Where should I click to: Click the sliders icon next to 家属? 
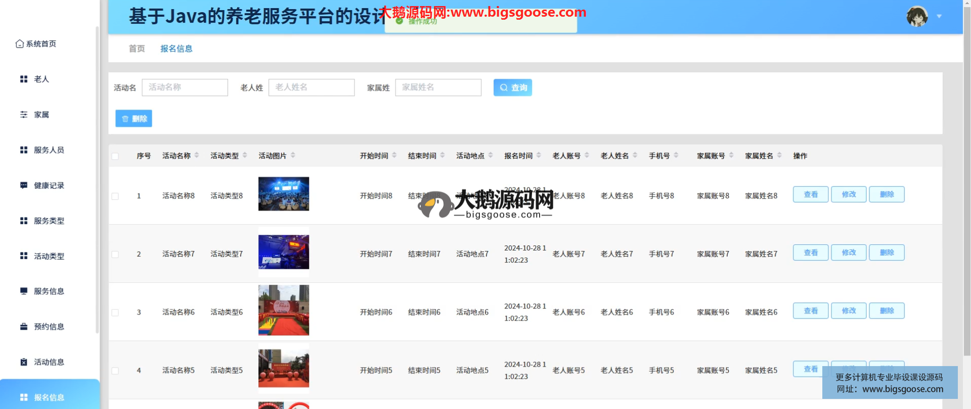24,115
